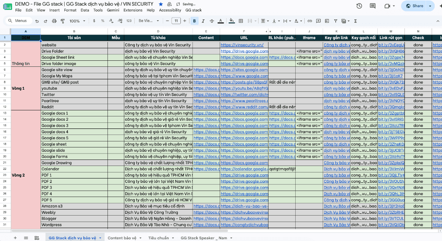Viewport: 442px width, 241px height.
Task: Click the convert to table icon at bottom
Action: click(x=37, y=238)
